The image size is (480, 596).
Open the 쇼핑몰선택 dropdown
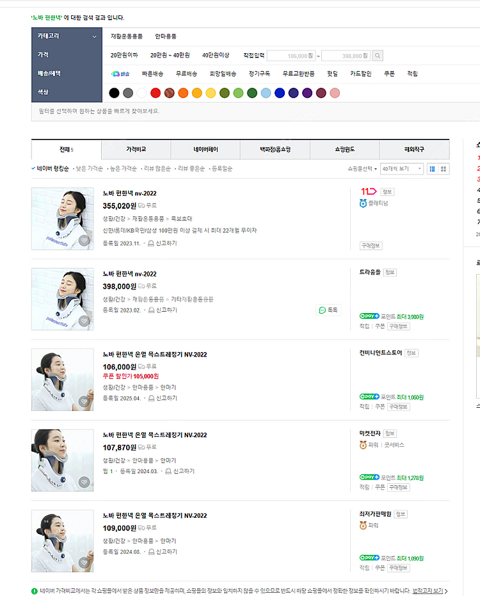coord(362,169)
